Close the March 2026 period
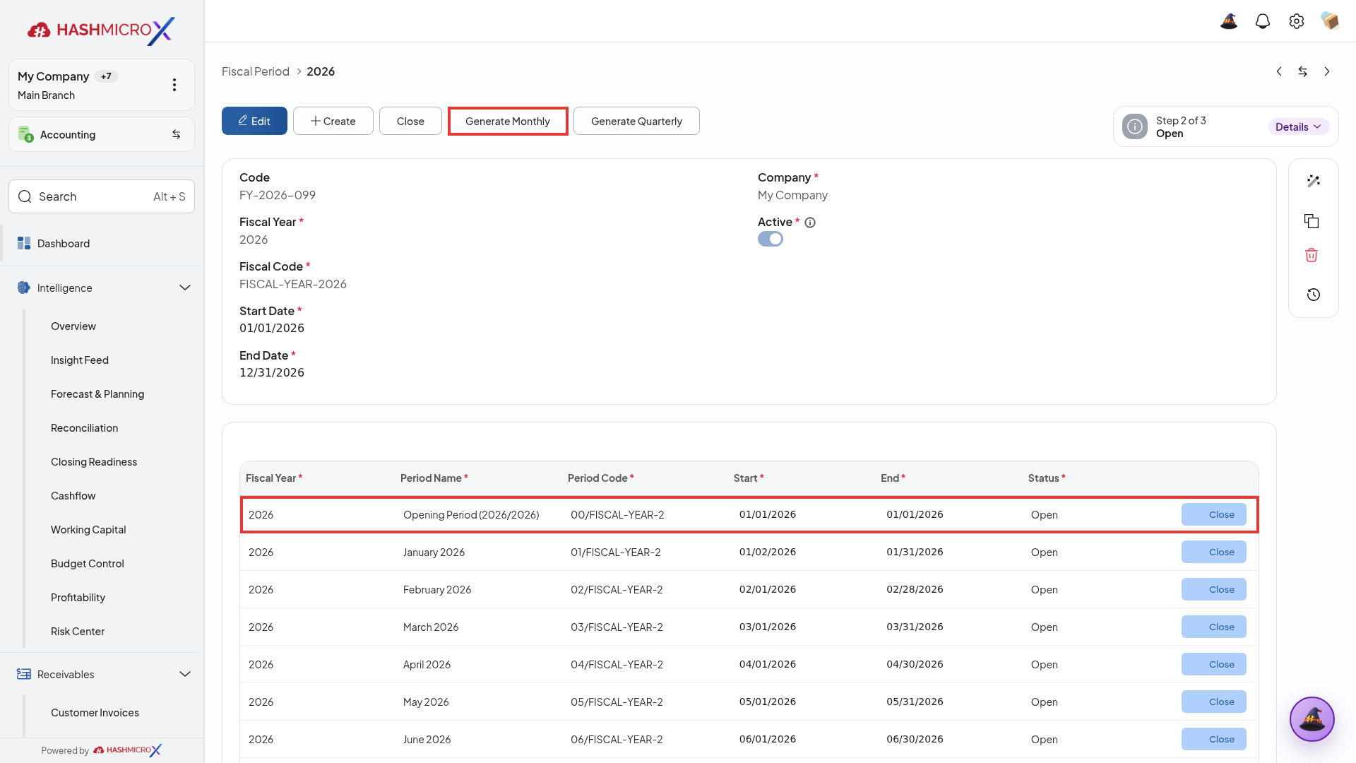The image size is (1356, 763). point(1214,627)
